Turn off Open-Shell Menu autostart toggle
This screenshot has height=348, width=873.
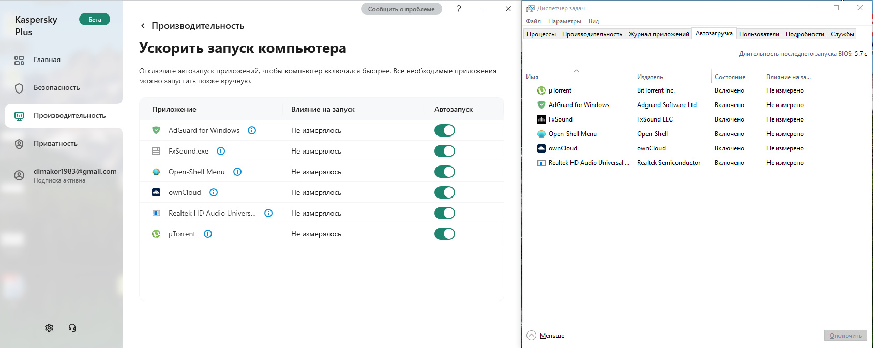tap(445, 172)
